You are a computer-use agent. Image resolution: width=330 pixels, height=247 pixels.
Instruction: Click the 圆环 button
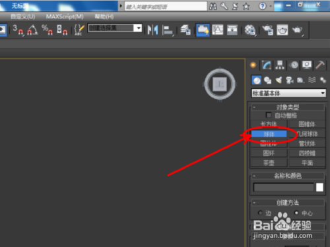[x=269, y=153]
